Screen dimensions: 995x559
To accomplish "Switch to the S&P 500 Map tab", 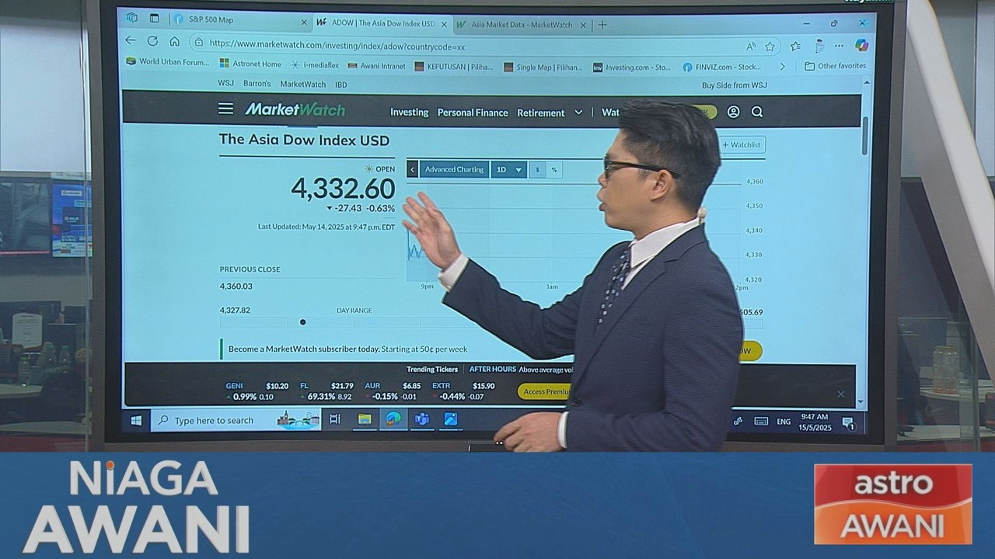I will coord(239,20).
